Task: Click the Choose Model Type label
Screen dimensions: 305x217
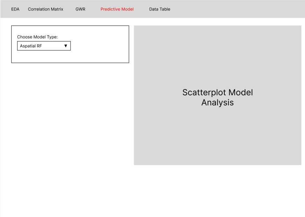Action: [37, 37]
